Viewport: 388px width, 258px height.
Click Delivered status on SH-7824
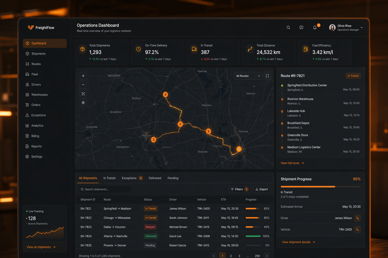pyautogui.click(x=151, y=236)
